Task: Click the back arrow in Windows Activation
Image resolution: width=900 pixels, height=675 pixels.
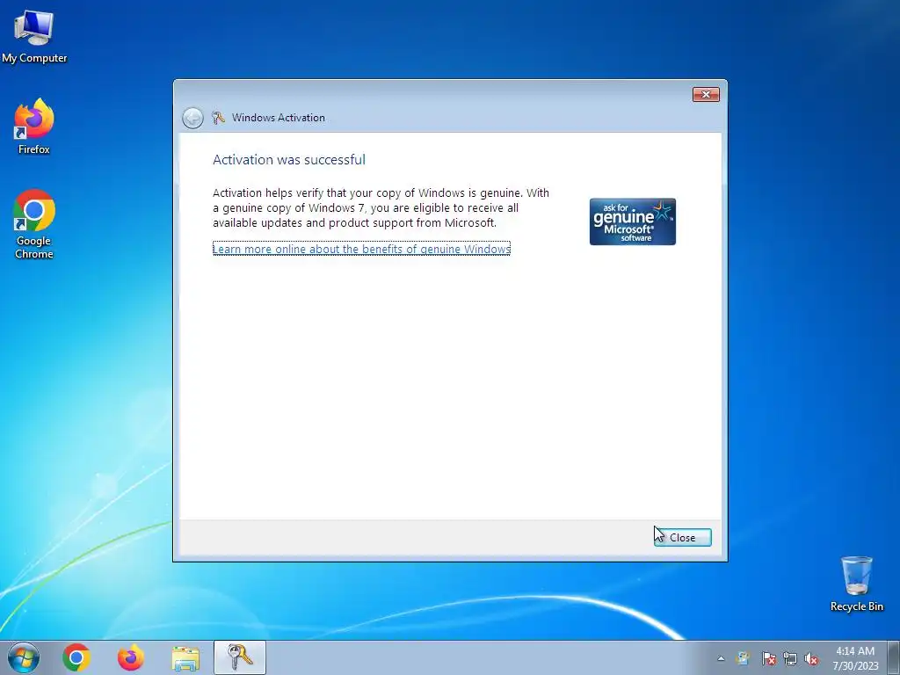Action: coord(192,118)
